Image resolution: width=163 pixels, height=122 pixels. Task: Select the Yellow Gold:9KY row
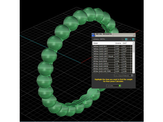point(112,46)
